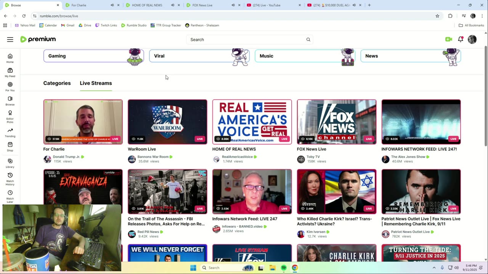Screen dimensions: 488x274
Task: Mute the For Charlie browser tab
Action: (x=112, y=5)
